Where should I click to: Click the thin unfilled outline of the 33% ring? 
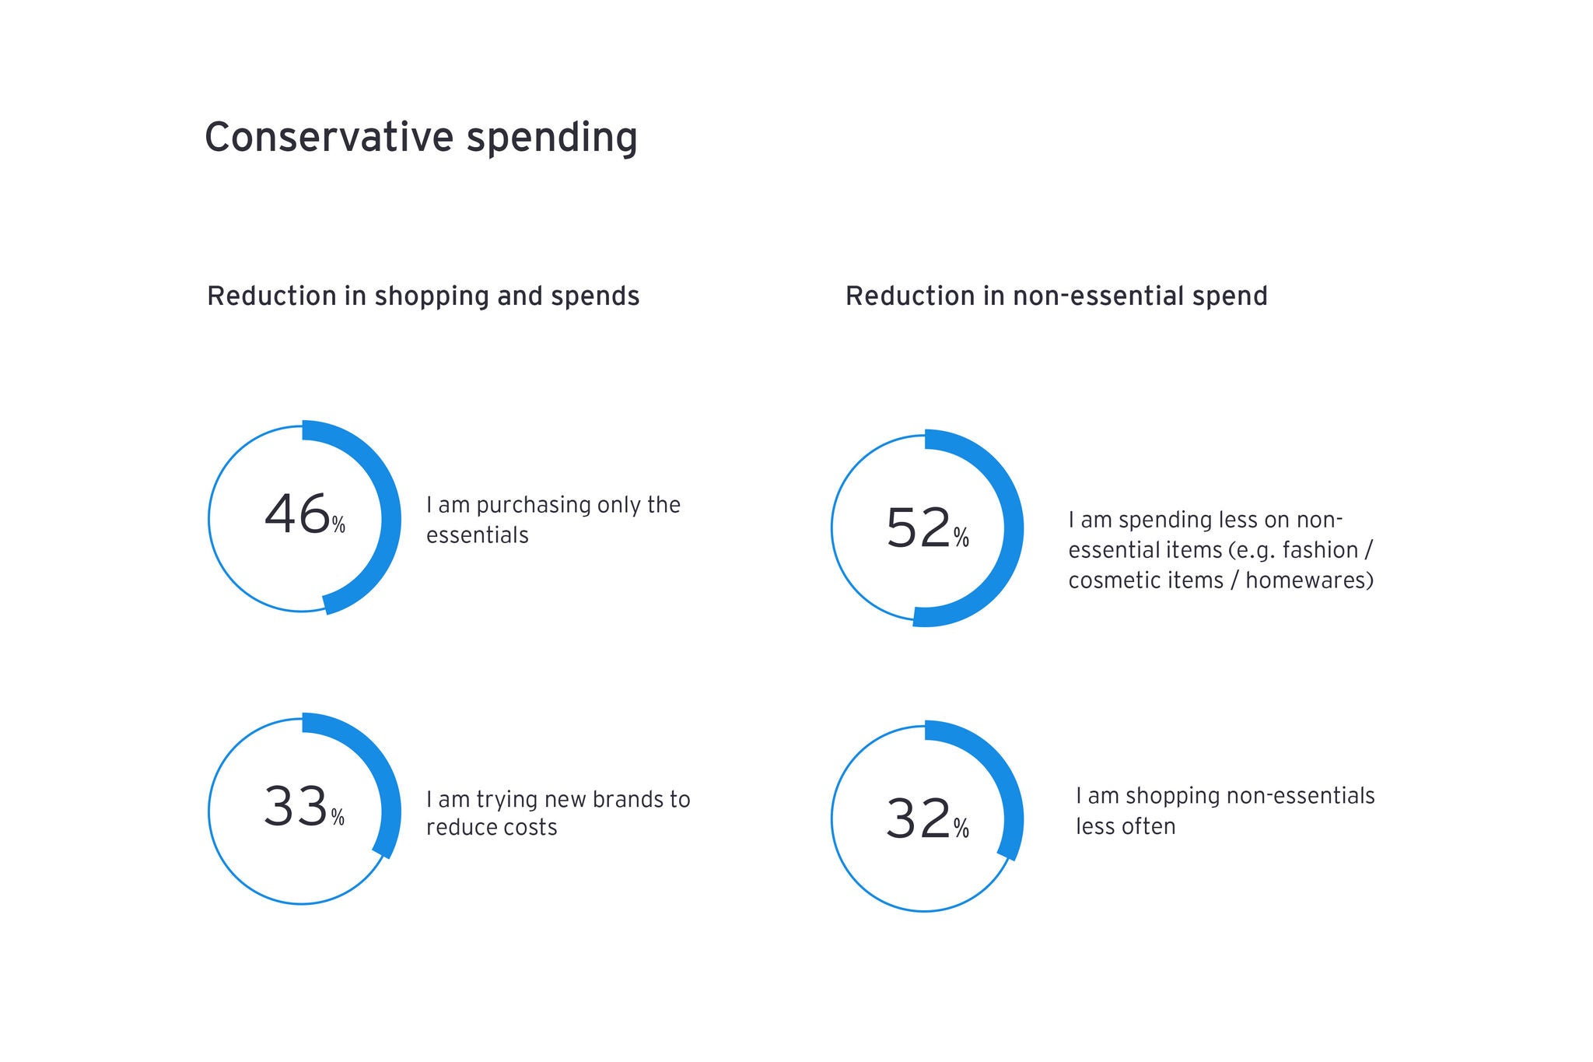[209, 811]
